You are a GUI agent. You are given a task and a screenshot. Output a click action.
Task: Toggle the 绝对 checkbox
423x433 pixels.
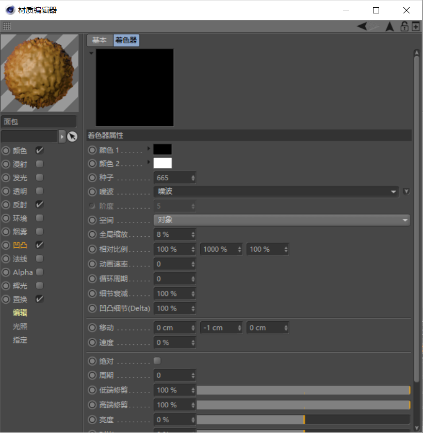pyautogui.click(x=157, y=361)
